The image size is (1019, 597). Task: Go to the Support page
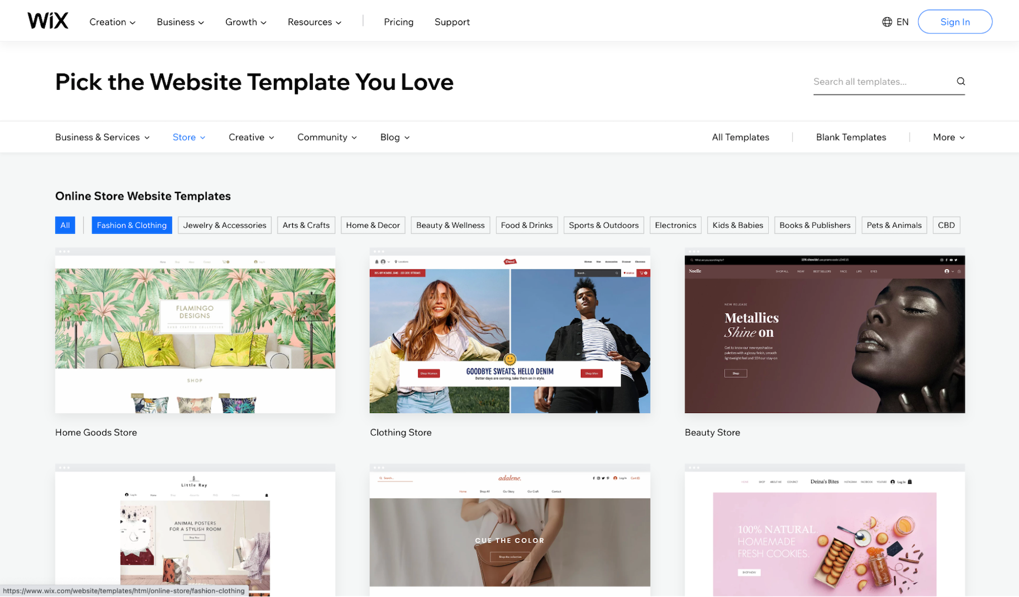pyautogui.click(x=452, y=22)
